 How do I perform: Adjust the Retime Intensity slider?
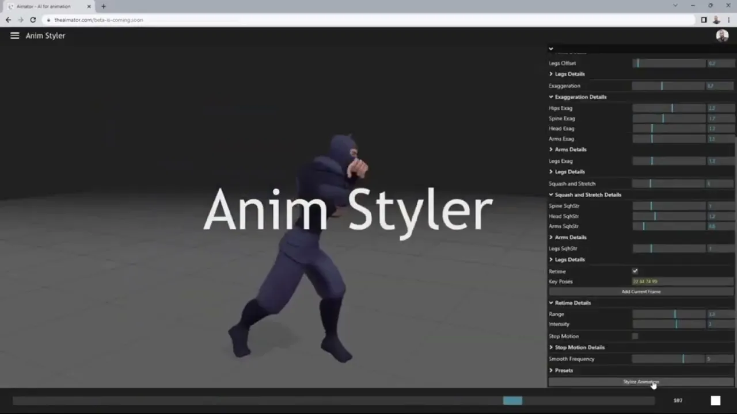(x=669, y=324)
